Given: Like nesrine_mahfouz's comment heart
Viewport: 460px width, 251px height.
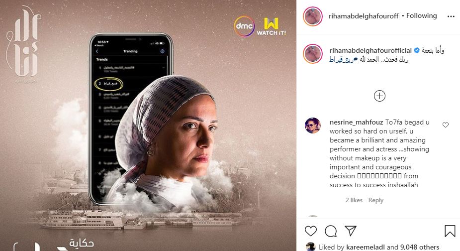Looking at the screenshot, I should pyautogui.click(x=446, y=125).
